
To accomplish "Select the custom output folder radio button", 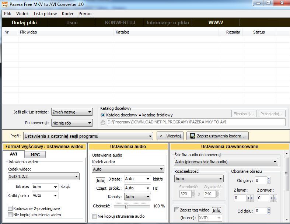I will pyautogui.click(x=103, y=122).
